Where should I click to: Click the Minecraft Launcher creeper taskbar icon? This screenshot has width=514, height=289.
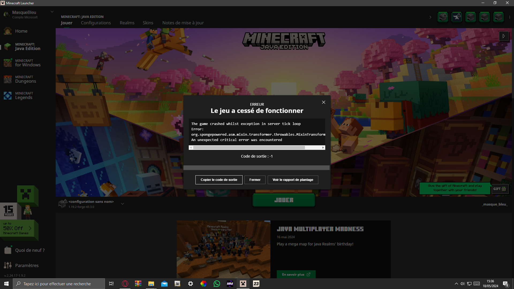click(243, 284)
